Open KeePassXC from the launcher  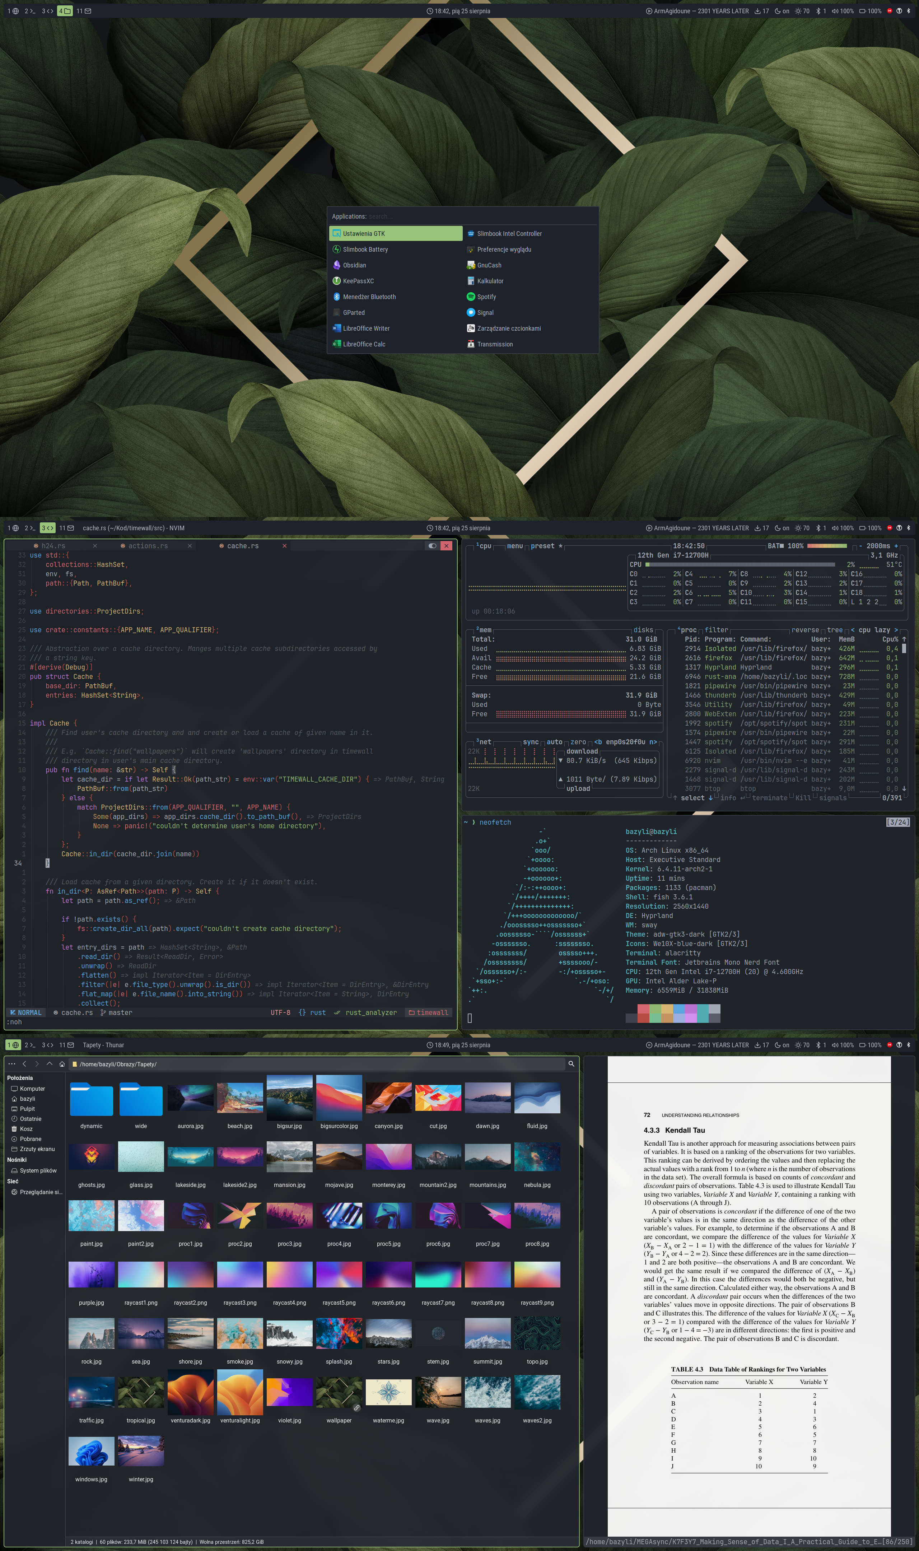point(396,281)
